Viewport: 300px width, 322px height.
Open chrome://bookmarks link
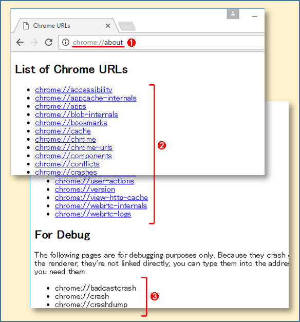coord(71,123)
